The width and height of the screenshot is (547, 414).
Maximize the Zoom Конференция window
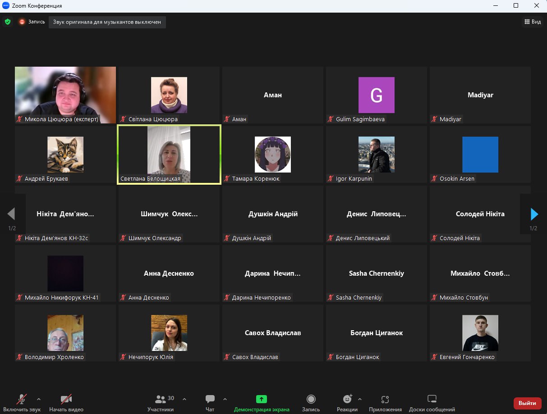click(x=516, y=6)
